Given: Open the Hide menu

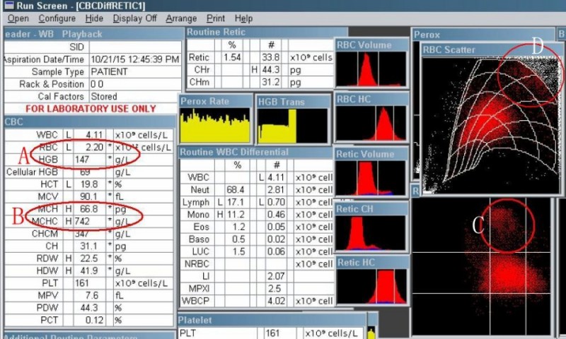Looking at the screenshot, I should pos(94,18).
